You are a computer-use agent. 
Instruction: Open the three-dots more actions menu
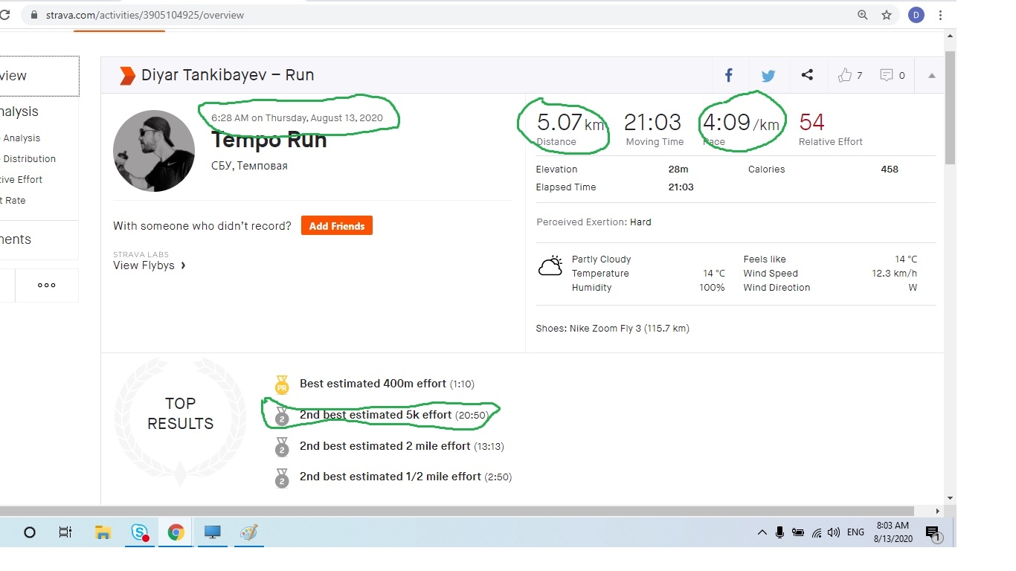(x=47, y=285)
